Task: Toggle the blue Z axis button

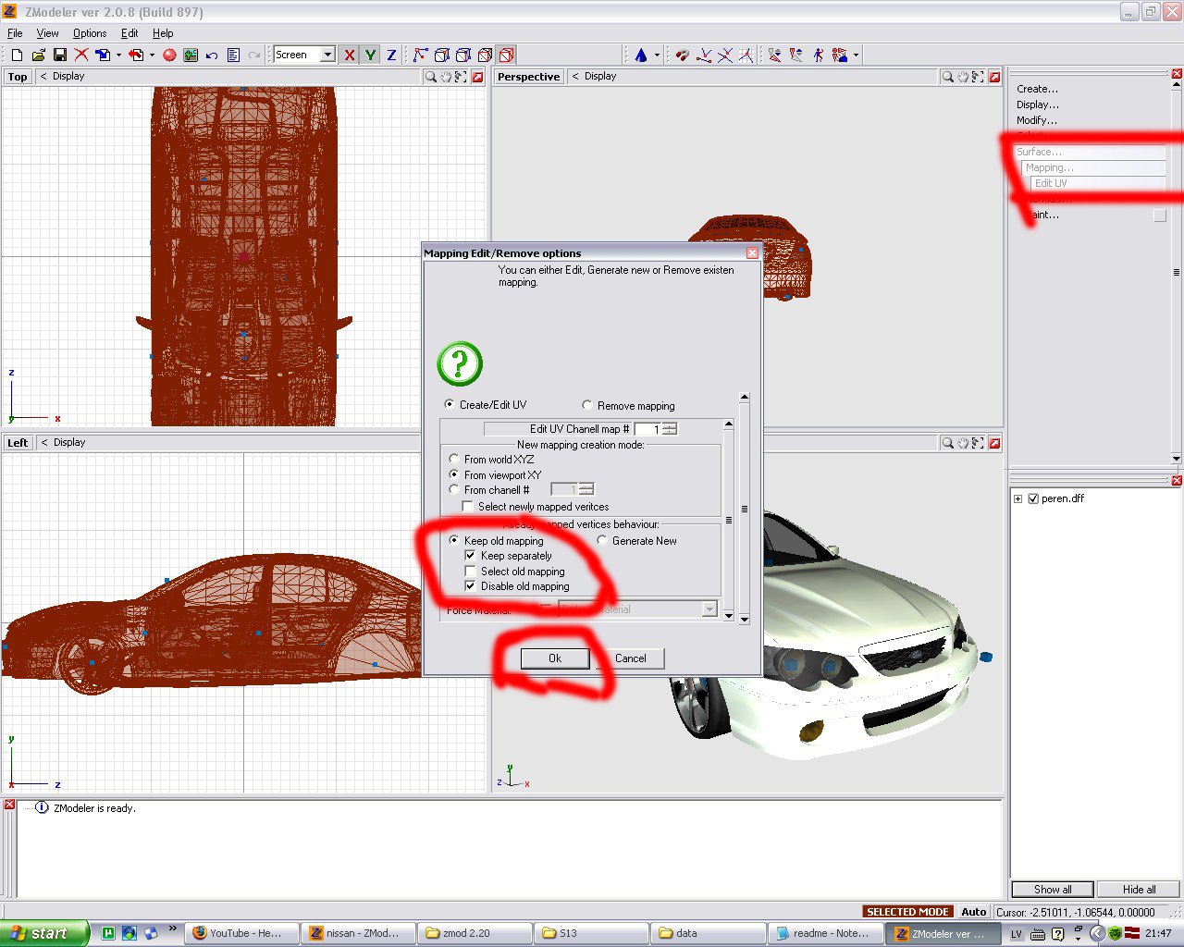Action: click(391, 55)
